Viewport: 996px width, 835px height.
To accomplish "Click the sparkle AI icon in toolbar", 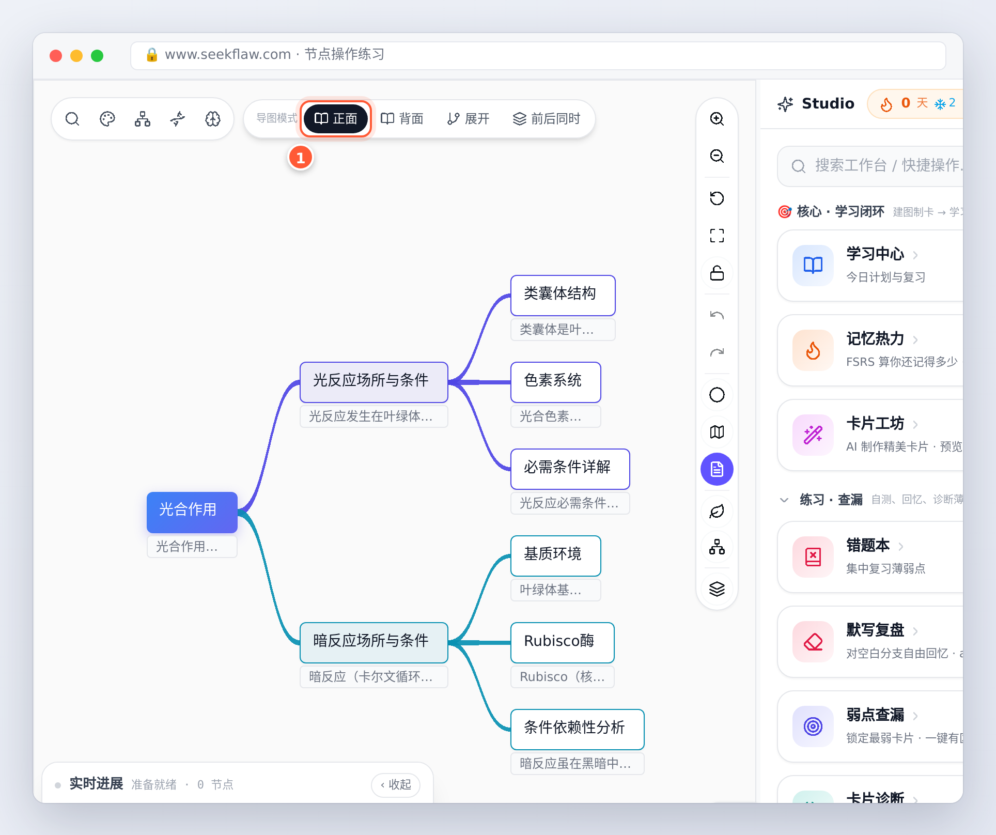I will point(178,119).
